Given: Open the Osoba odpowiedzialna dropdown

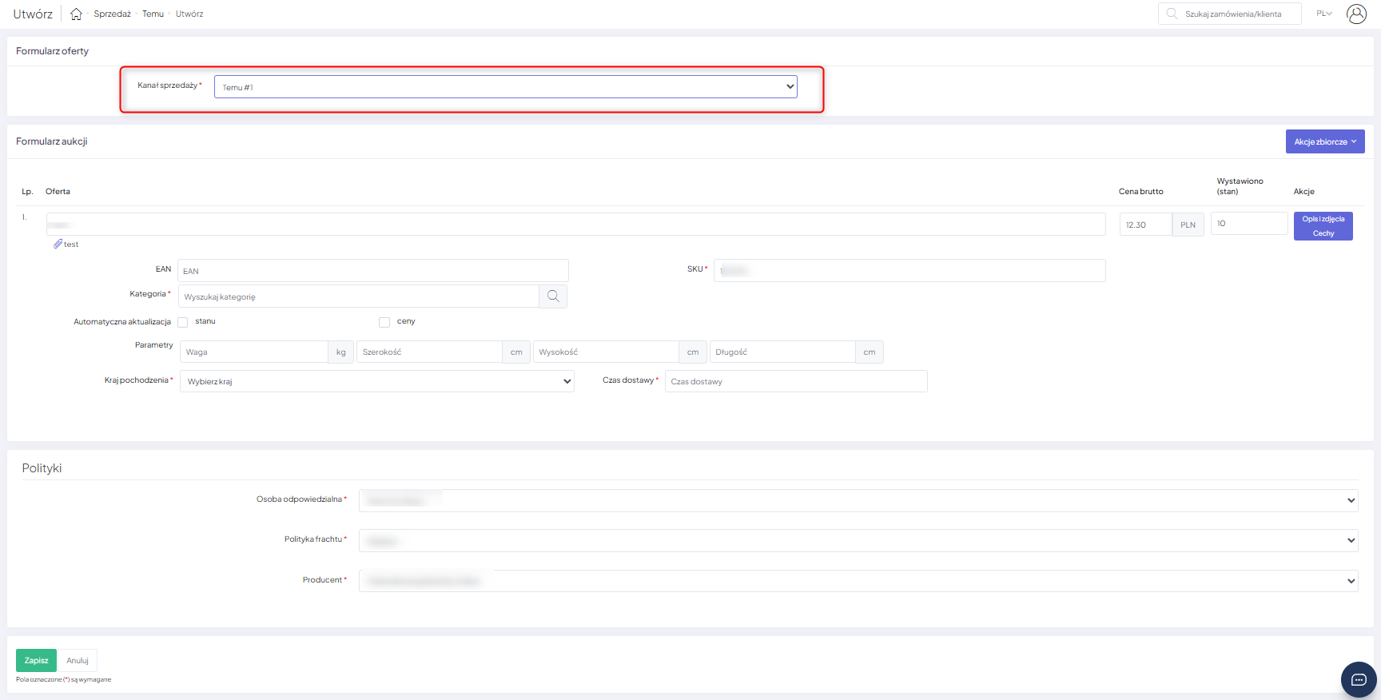Looking at the screenshot, I should click(858, 501).
